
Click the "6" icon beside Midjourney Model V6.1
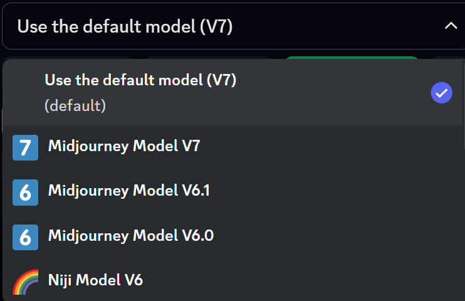pos(25,192)
